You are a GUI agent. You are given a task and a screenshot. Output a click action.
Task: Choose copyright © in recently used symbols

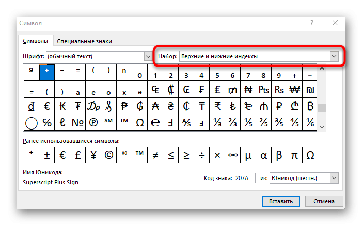point(108,155)
